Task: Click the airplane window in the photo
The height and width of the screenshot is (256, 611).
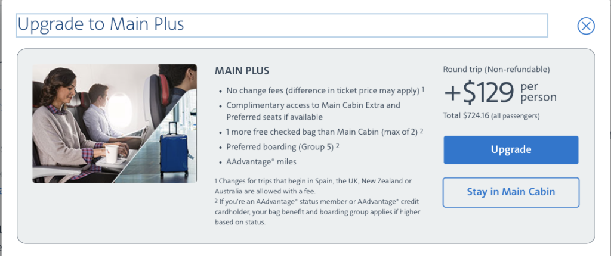Action: (x=119, y=110)
